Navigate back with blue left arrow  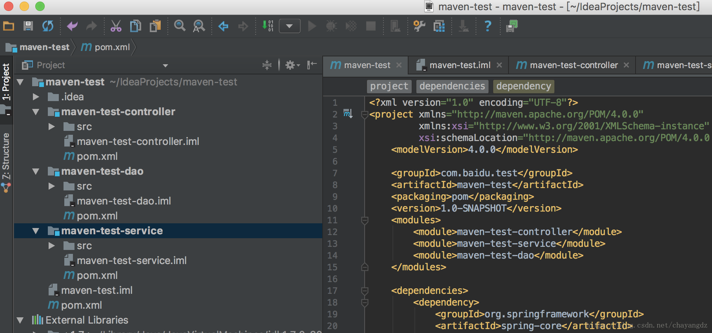pos(223,26)
